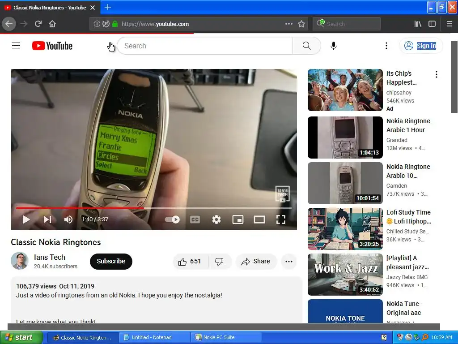
Task: Click the page vertical scrollbar
Action: pos(454,77)
